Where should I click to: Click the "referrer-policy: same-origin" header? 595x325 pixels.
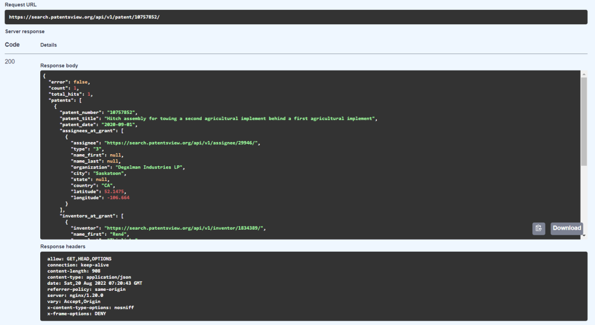(86, 289)
